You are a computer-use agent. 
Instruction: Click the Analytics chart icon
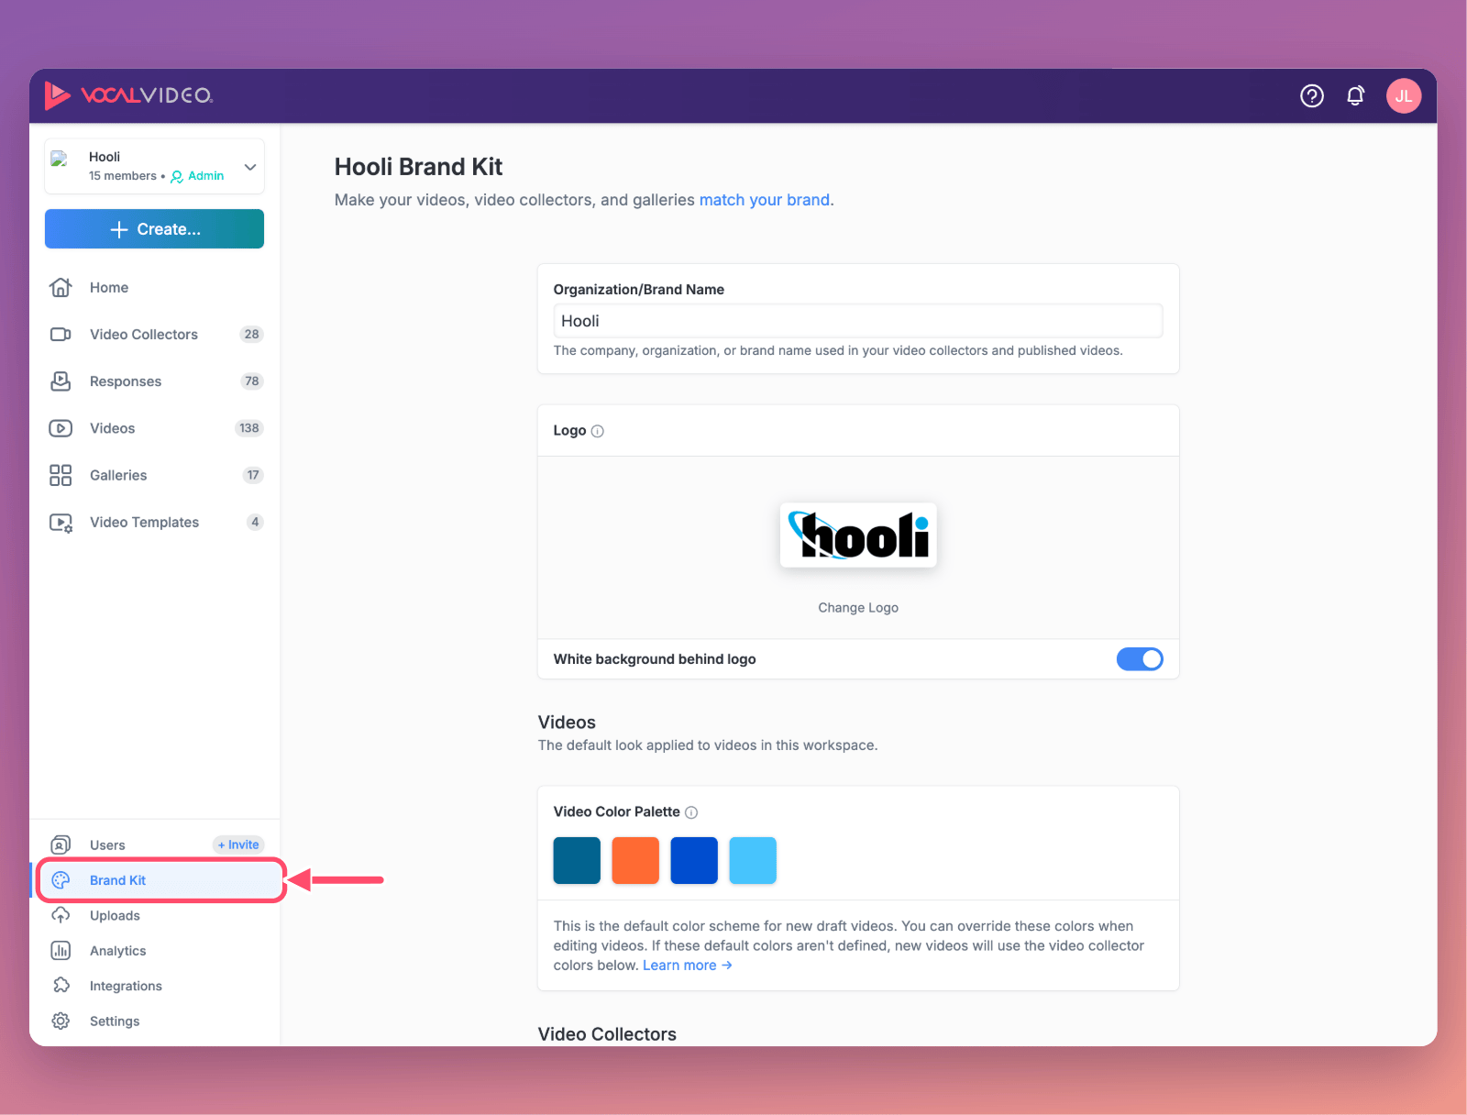(x=61, y=950)
